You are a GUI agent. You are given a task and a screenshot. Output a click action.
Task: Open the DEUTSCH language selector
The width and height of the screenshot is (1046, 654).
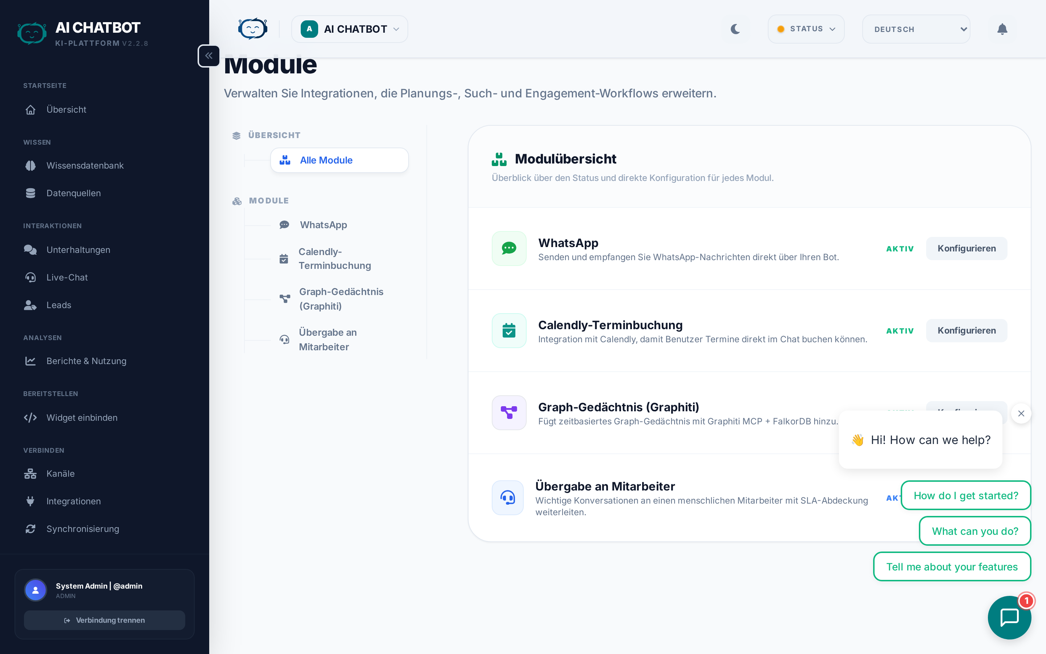click(x=916, y=29)
